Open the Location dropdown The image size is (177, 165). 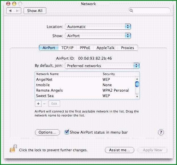(98, 27)
